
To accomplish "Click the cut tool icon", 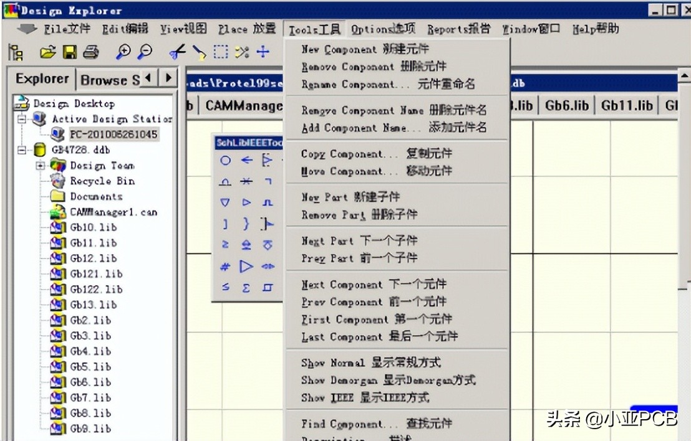I will pos(178,52).
